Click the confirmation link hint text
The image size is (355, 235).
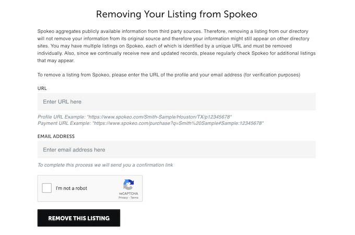click(105, 165)
